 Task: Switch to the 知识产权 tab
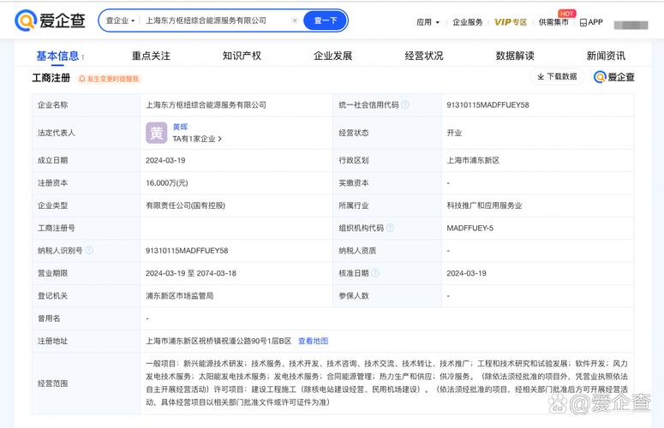242,56
